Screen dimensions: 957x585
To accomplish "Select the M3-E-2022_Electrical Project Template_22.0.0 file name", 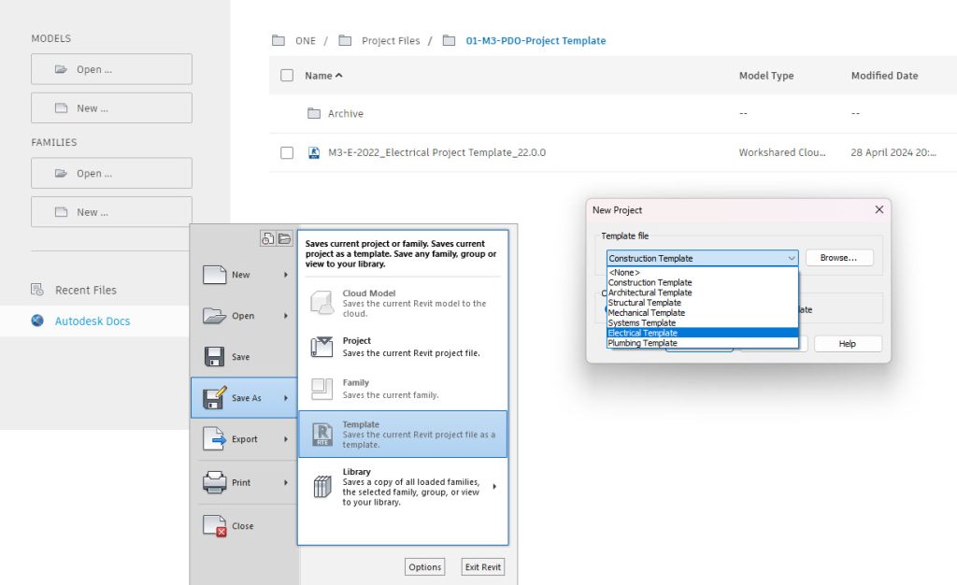I will click(x=437, y=152).
